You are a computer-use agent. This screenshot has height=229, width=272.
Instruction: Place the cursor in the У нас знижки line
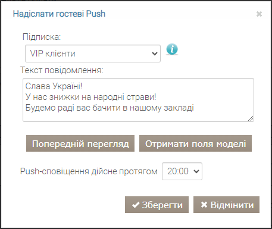click(x=91, y=97)
